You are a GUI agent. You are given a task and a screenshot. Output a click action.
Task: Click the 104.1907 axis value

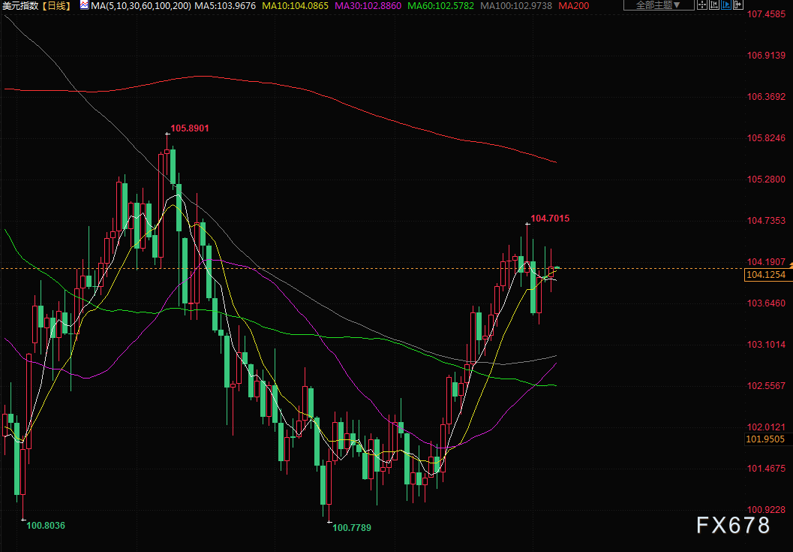tap(766, 262)
